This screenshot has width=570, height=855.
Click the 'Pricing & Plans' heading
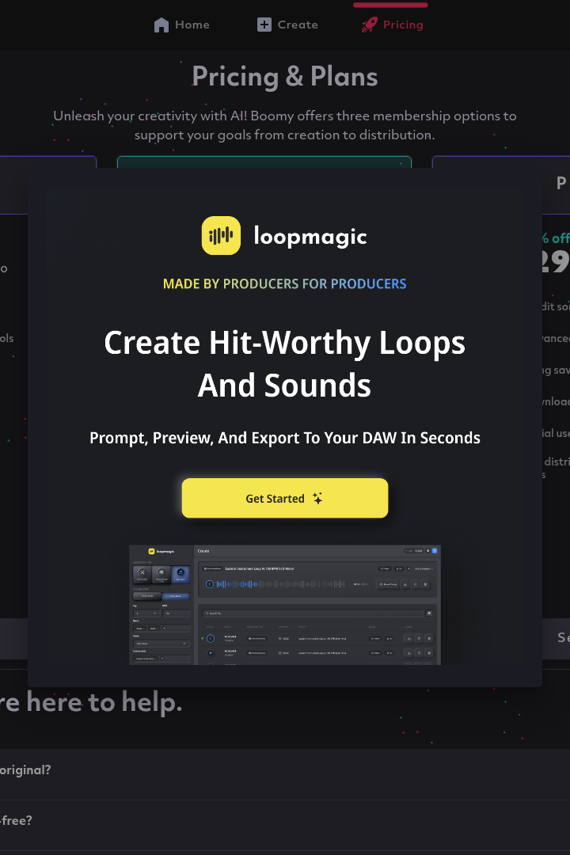[x=285, y=76]
